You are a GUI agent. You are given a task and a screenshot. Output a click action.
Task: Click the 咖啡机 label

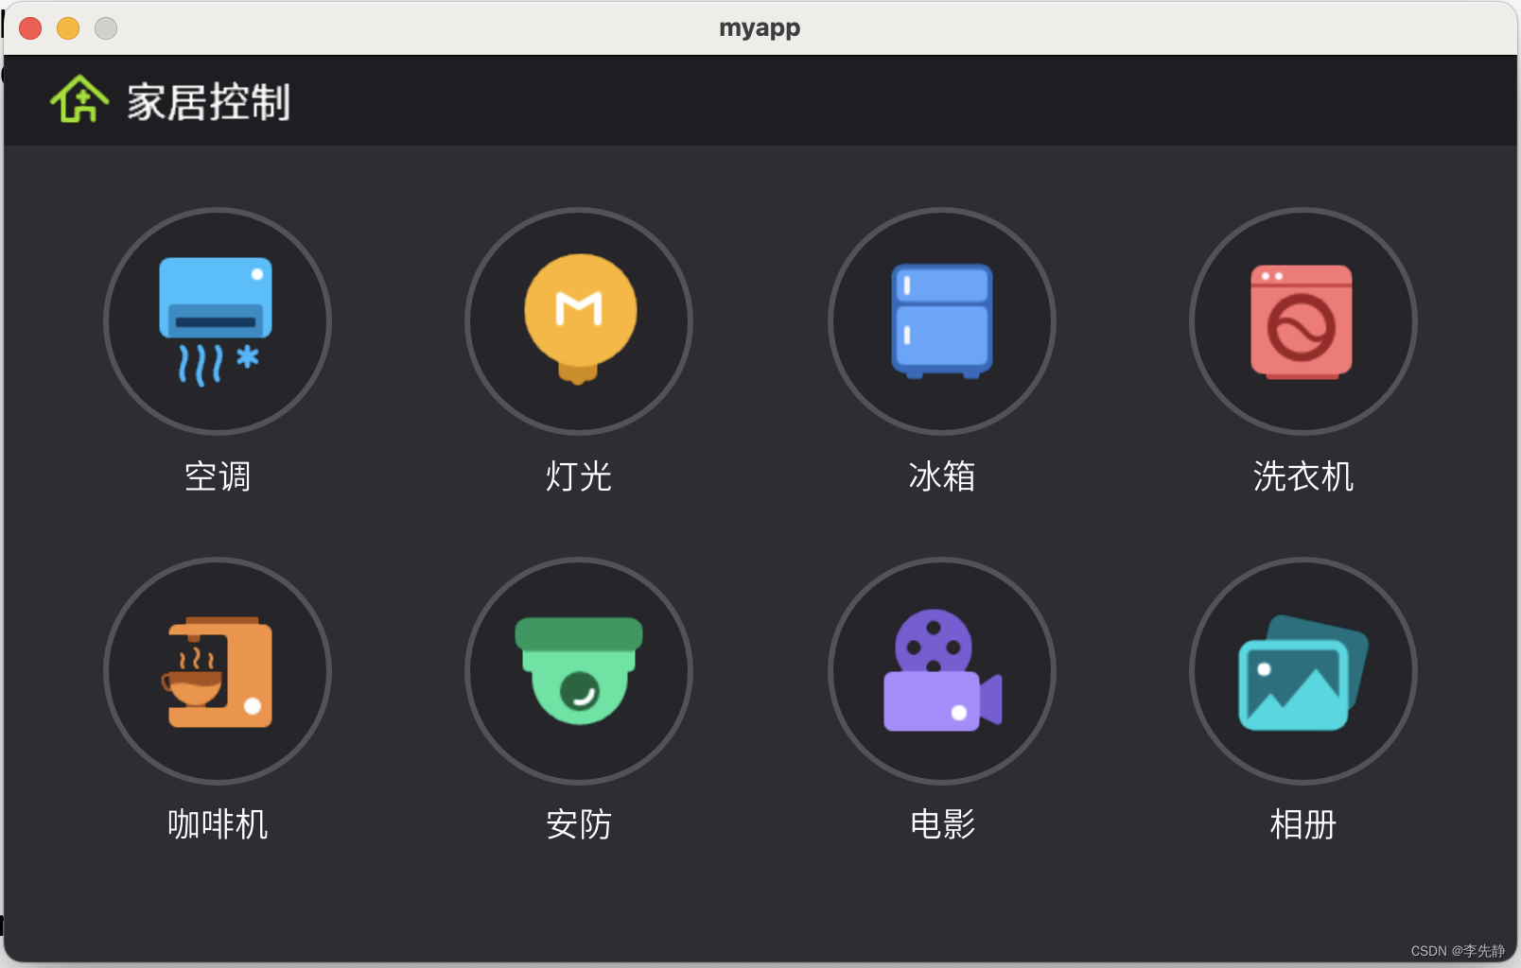[x=218, y=824]
